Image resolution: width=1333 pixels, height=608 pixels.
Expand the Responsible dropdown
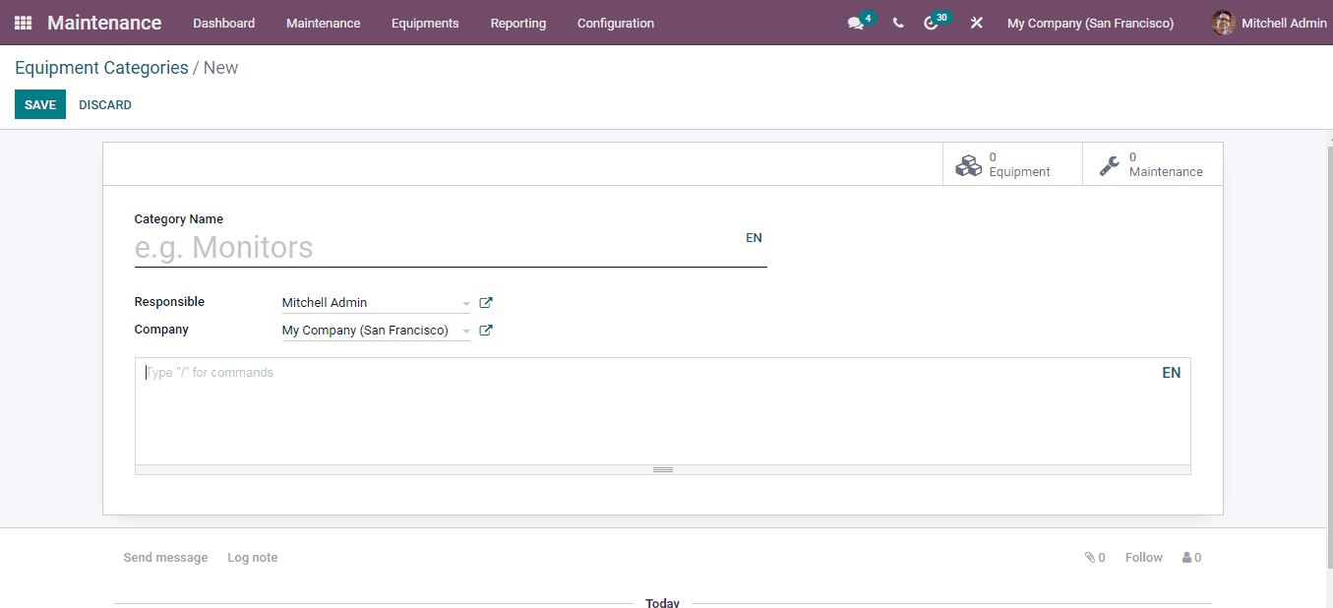point(466,302)
